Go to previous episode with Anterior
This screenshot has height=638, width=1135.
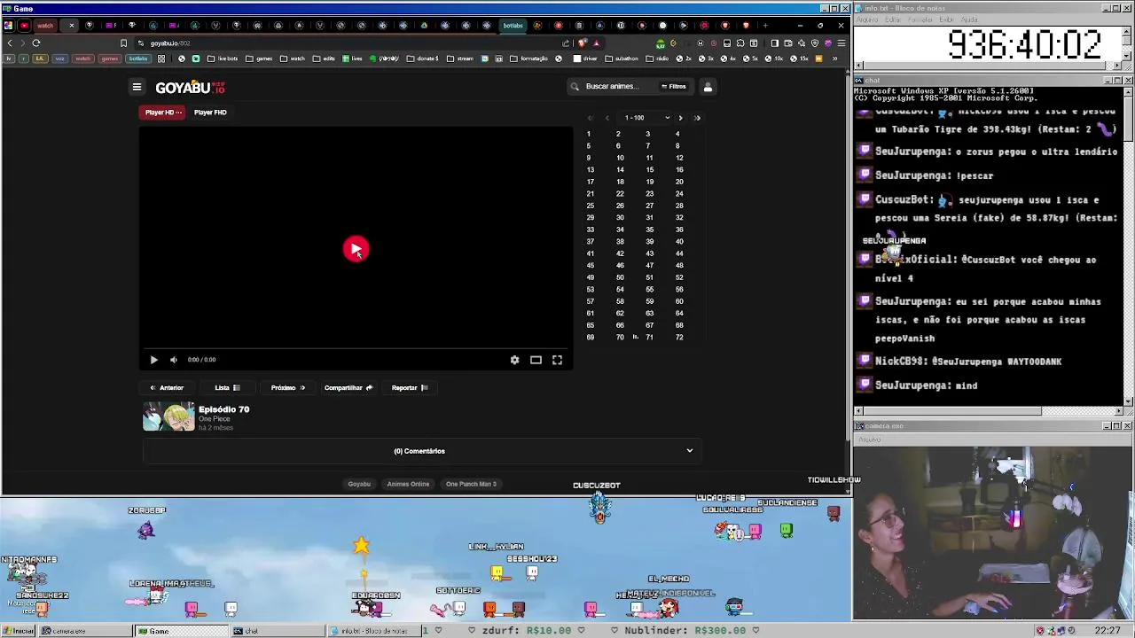point(167,387)
